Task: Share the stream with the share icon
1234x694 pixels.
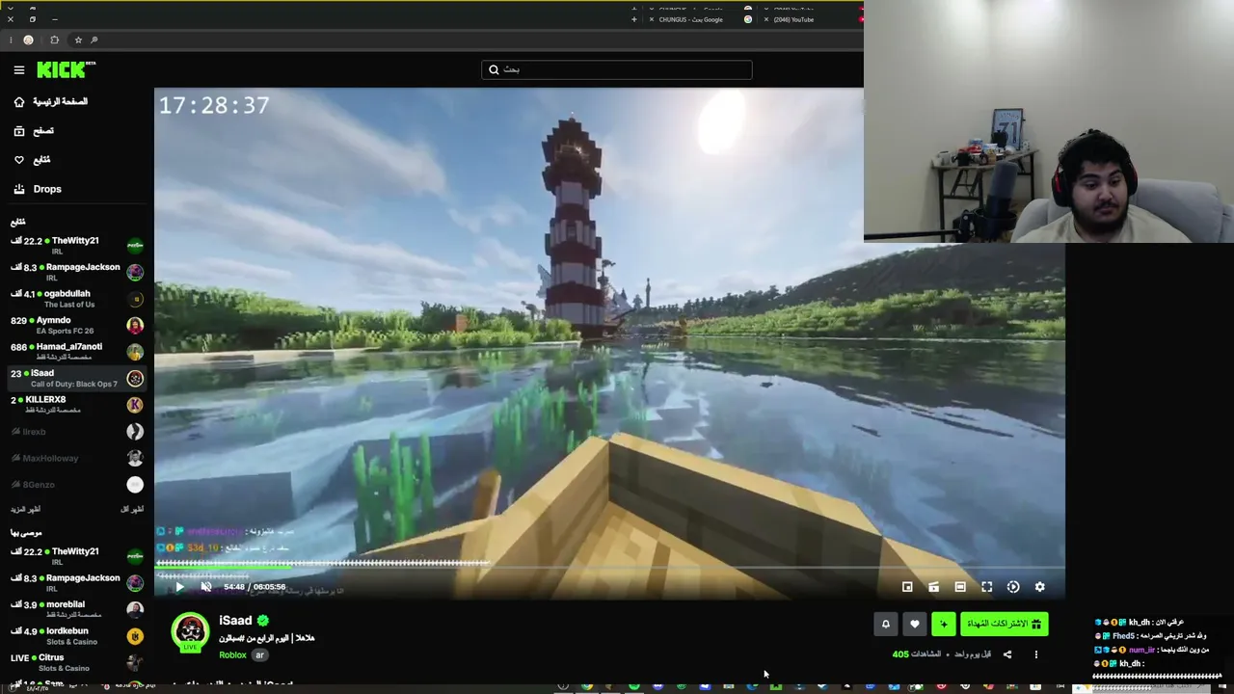Action: pyautogui.click(x=1007, y=654)
